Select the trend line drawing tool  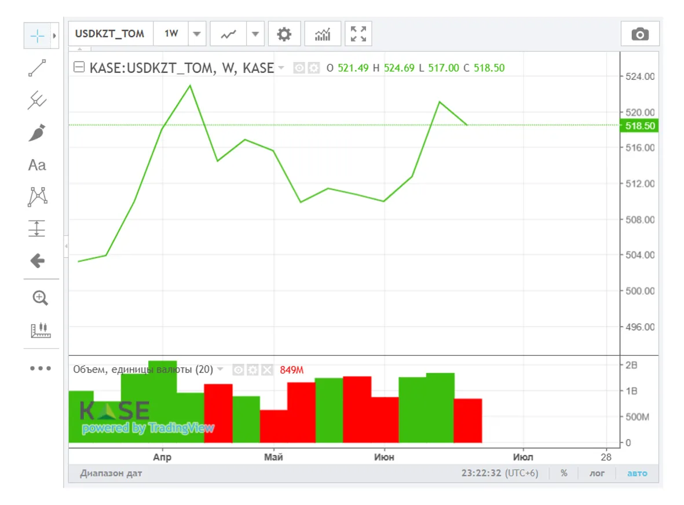pos(37,68)
